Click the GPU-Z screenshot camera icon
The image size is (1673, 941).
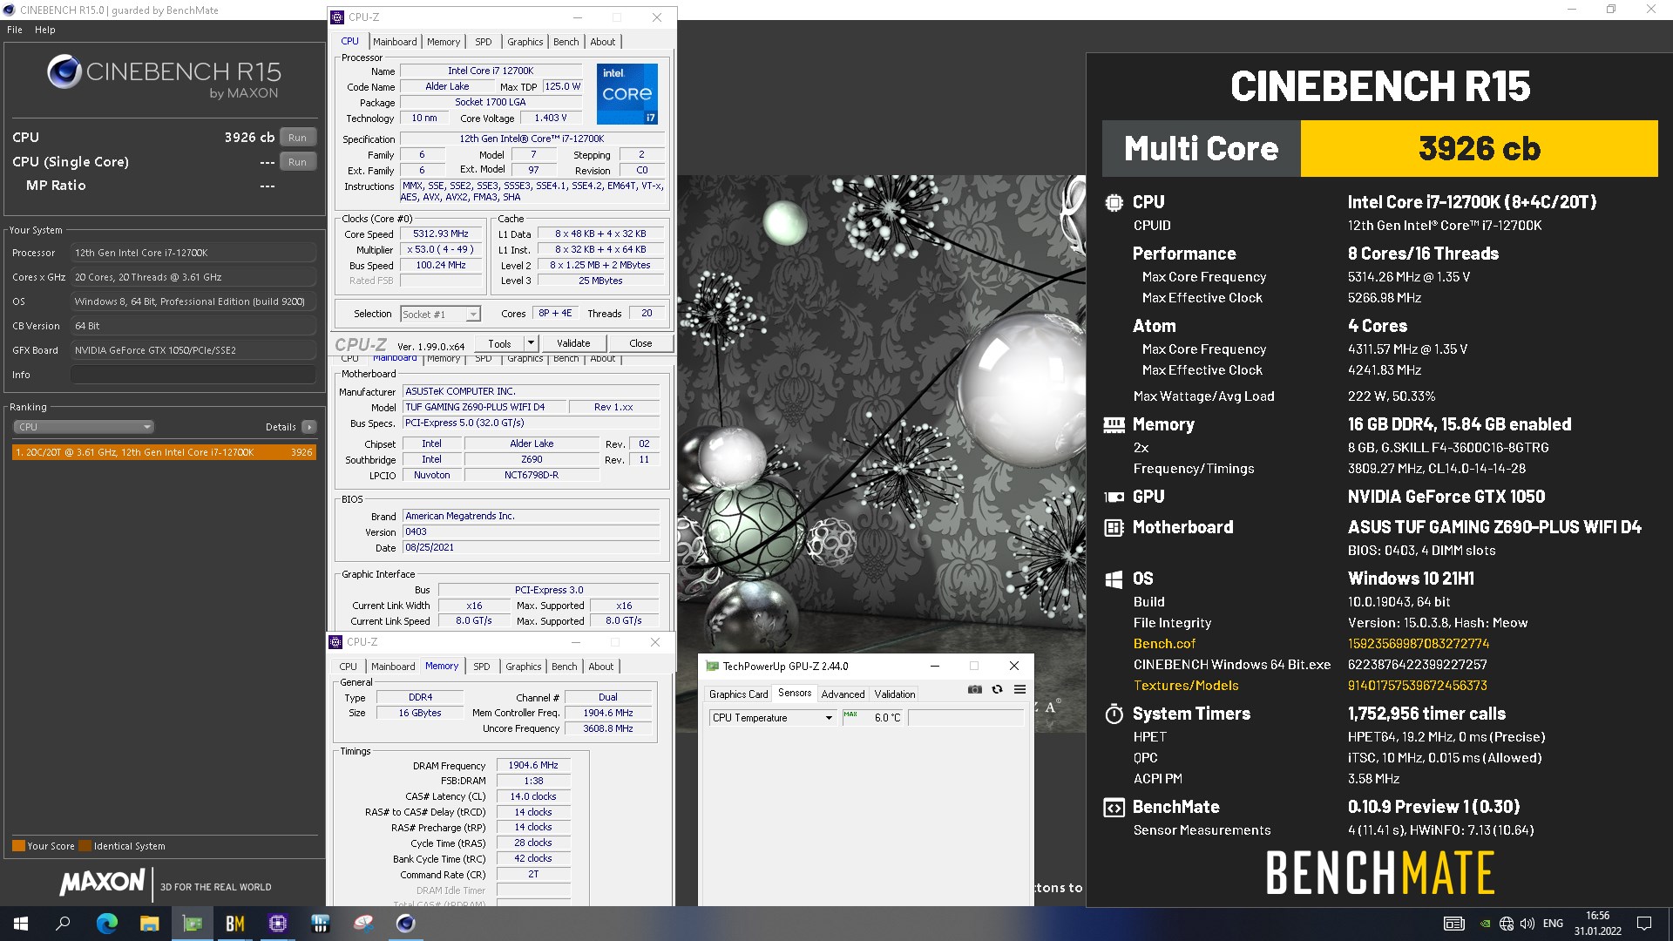[975, 689]
